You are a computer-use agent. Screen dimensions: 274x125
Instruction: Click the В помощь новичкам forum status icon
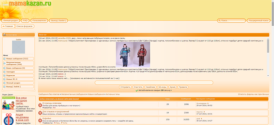40,105
